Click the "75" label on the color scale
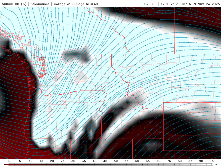The image size is (221, 166). [x=169, y=161]
